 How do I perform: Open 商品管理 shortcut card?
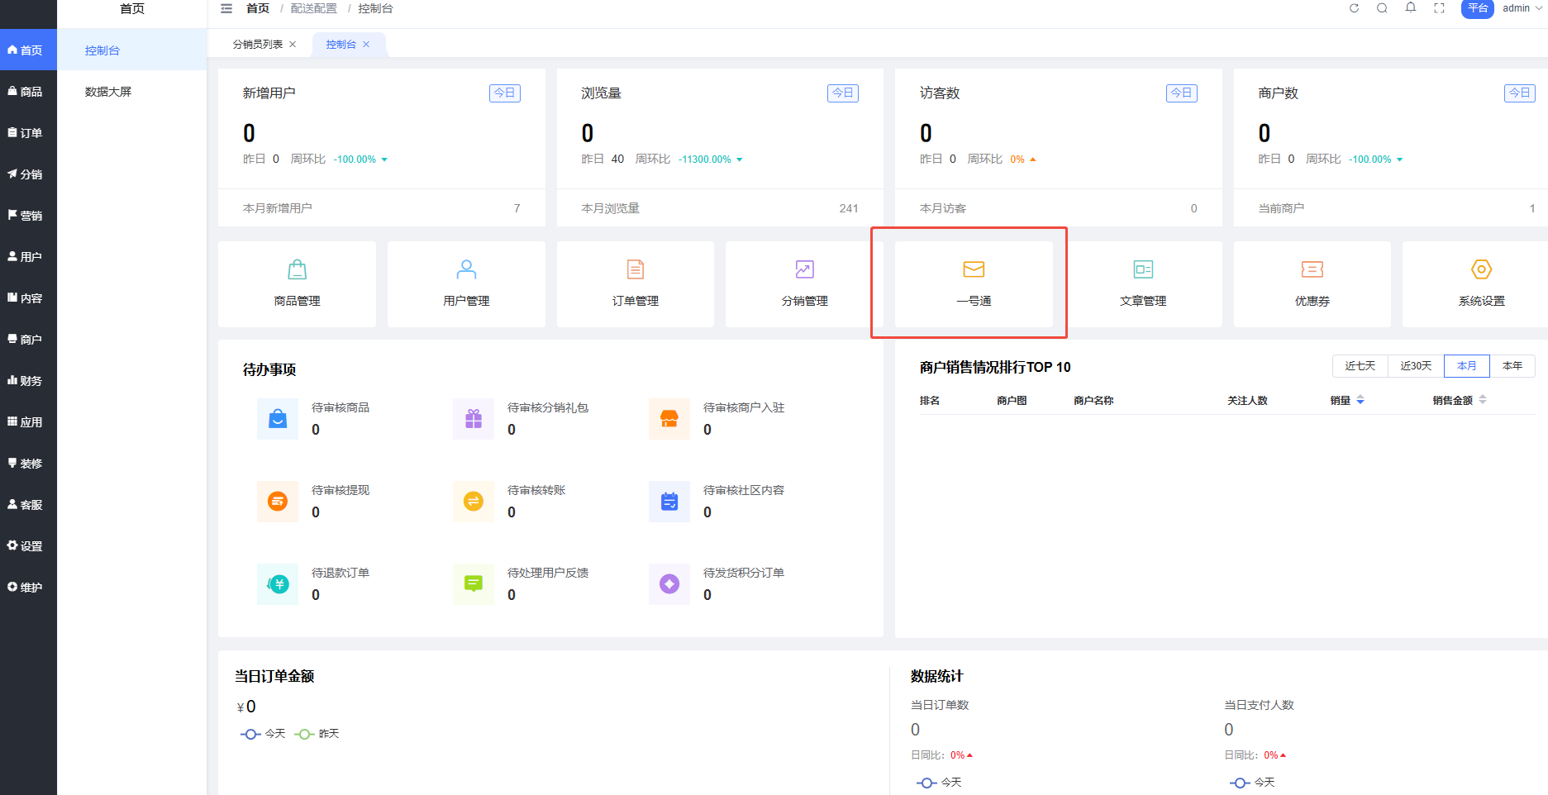297,283
